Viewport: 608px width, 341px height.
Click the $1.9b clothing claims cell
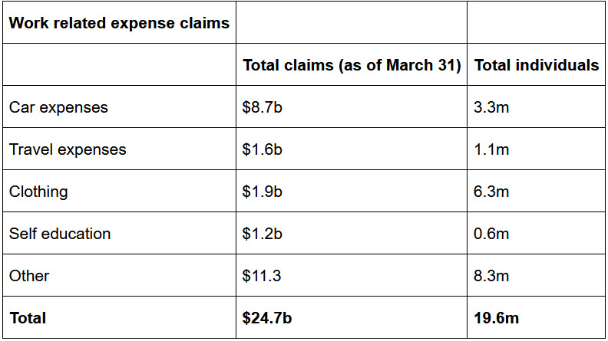pyautogui.click(x=263, y=192)
